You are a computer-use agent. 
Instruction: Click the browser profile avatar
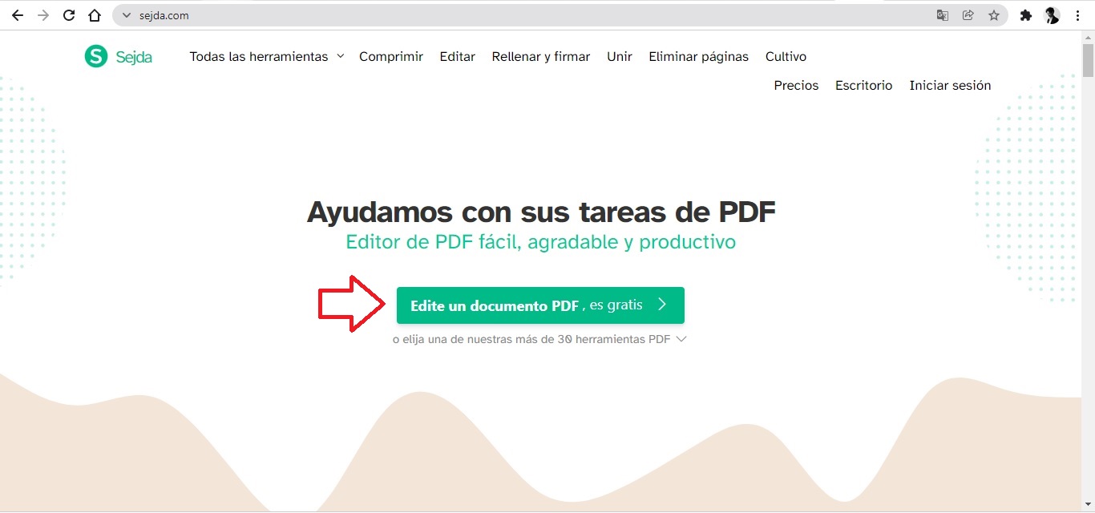(1052, 14)
